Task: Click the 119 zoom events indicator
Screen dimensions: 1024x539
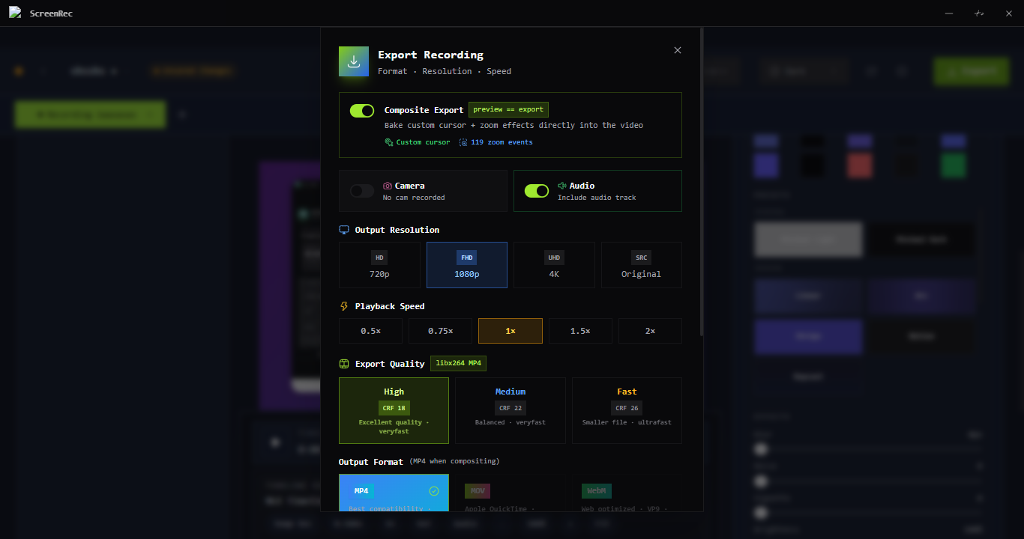Action: click(x=496, y=142)
